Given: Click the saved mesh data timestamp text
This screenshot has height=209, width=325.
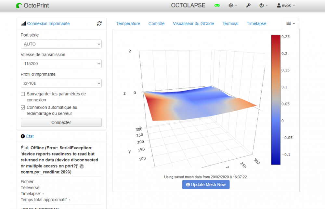Looking at the screenshot, I should tap(206, 177).
